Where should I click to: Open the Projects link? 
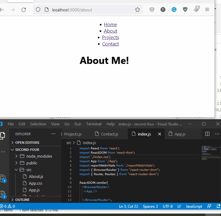point(110,37)
